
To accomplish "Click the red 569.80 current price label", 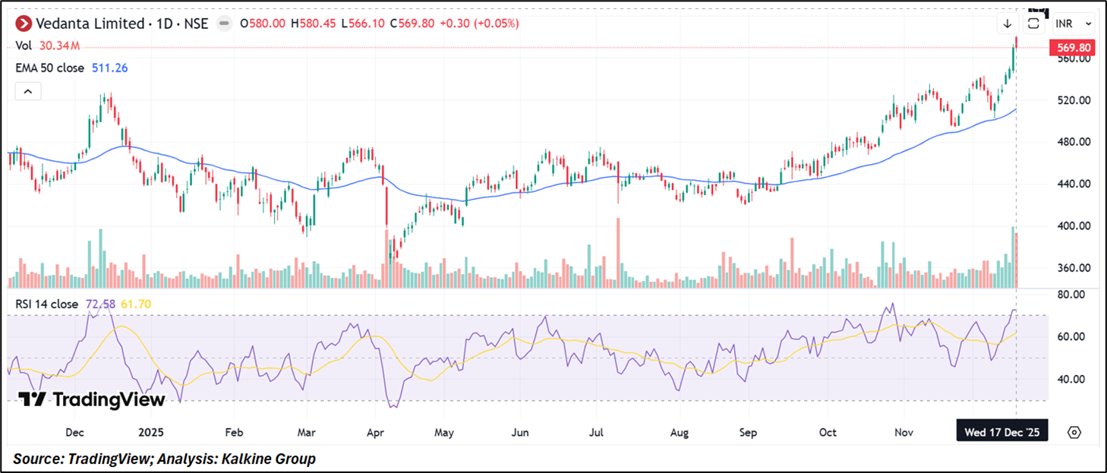I will [1074, 48].
